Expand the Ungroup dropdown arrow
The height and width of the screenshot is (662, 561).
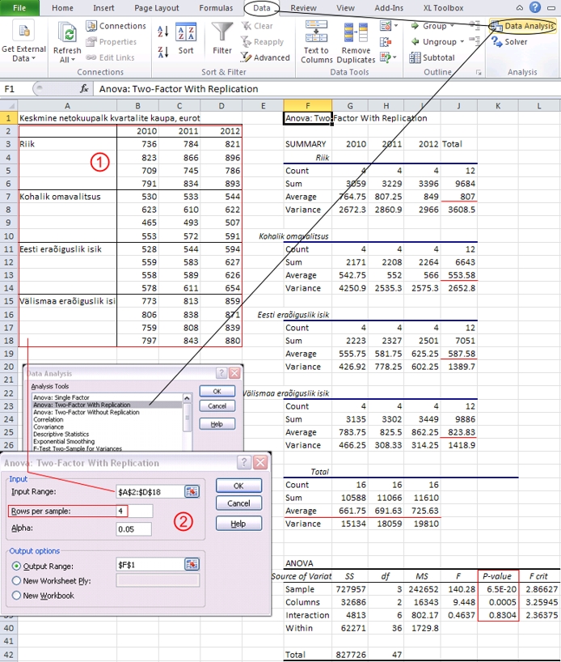coord(462,42)
